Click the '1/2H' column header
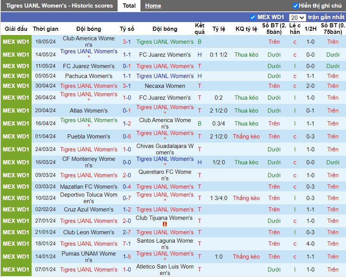This screenshot has width=346, height=278. coord(311,29)
